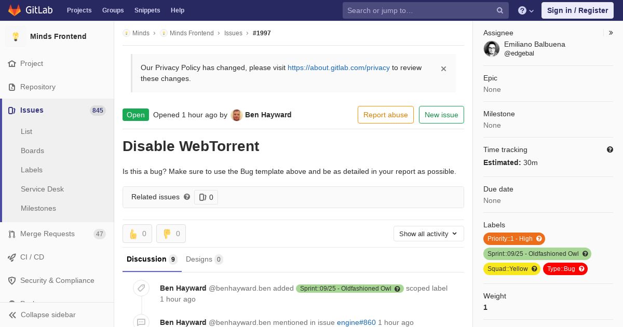
Task: Open the Help menu item
Action: pyautogui.click(x=178, y=10)
